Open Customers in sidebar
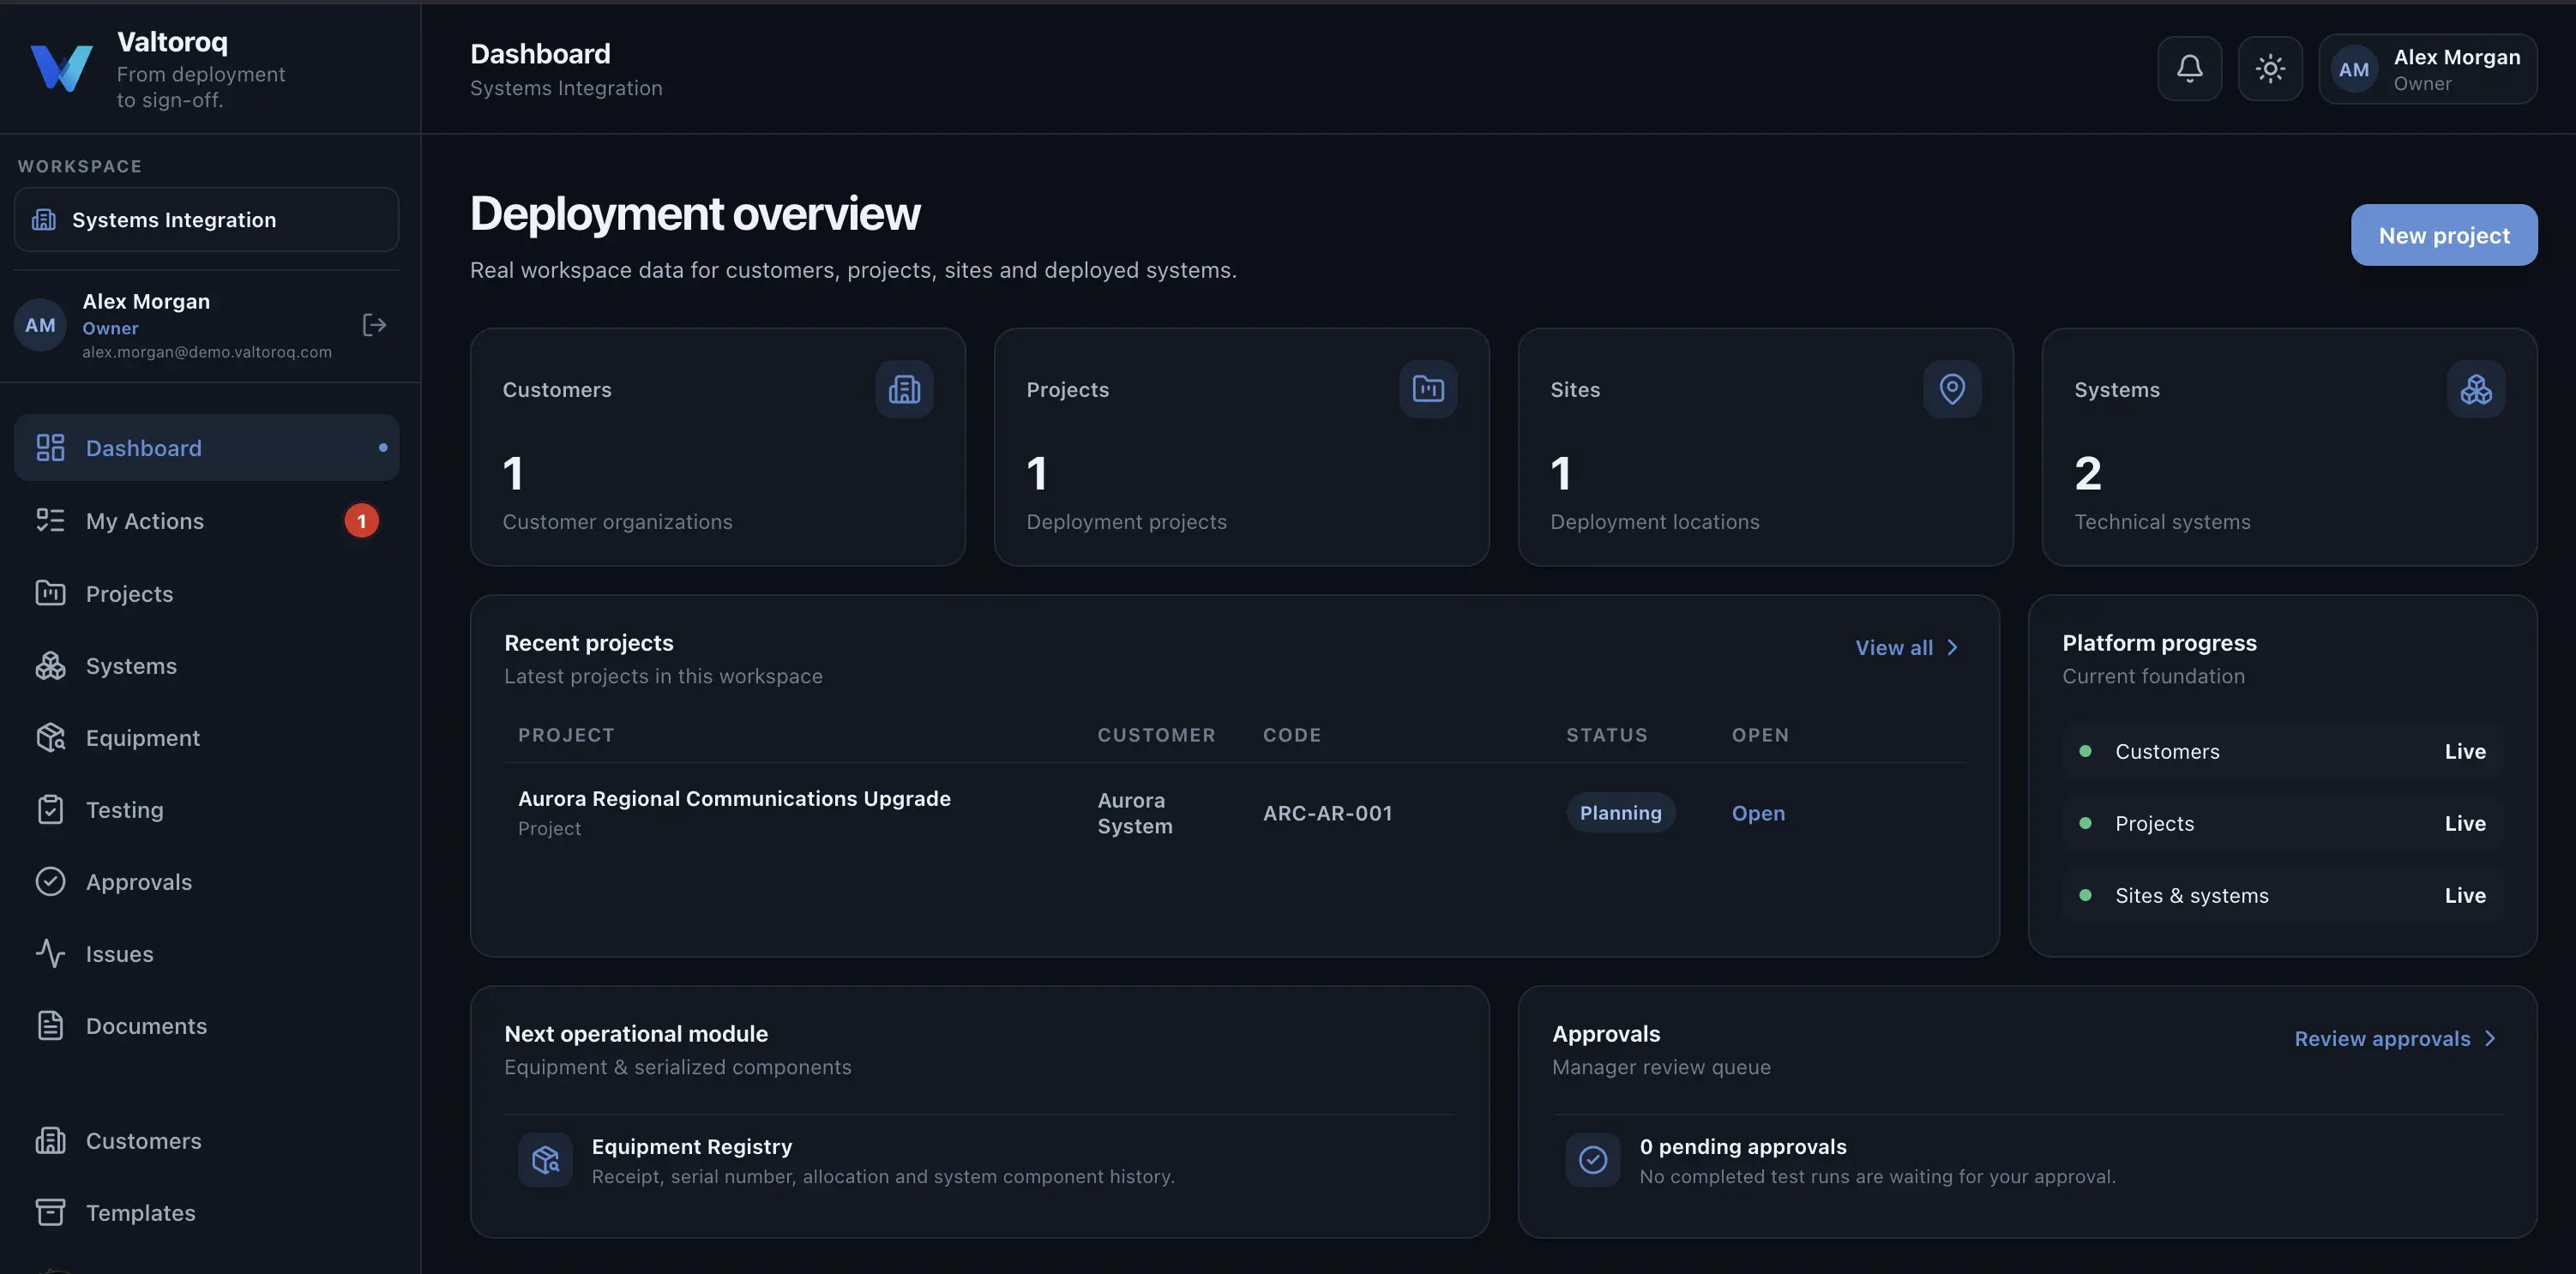 (206, 1141)
